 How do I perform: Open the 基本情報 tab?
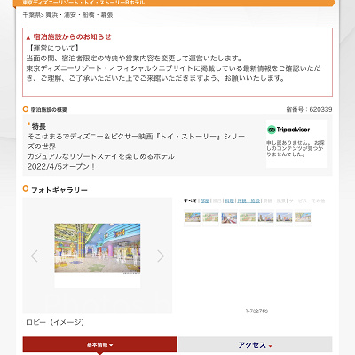(x=100, y=345)
